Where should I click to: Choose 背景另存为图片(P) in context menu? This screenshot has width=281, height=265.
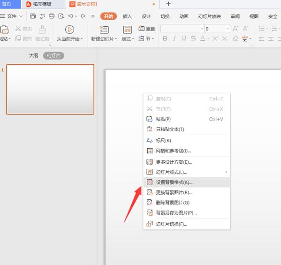pos(187,213)
